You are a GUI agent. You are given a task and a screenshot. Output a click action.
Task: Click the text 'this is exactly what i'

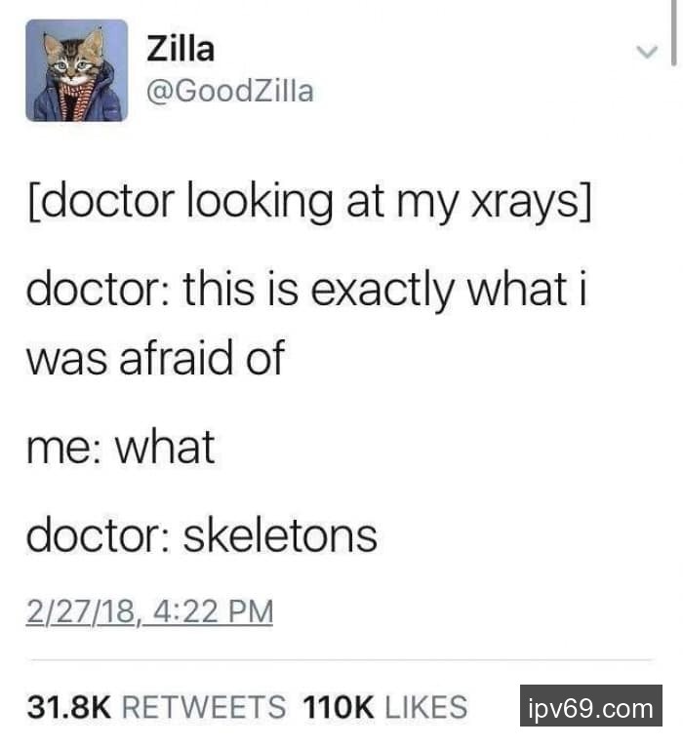pyautogui.click(x=385, y=289)
